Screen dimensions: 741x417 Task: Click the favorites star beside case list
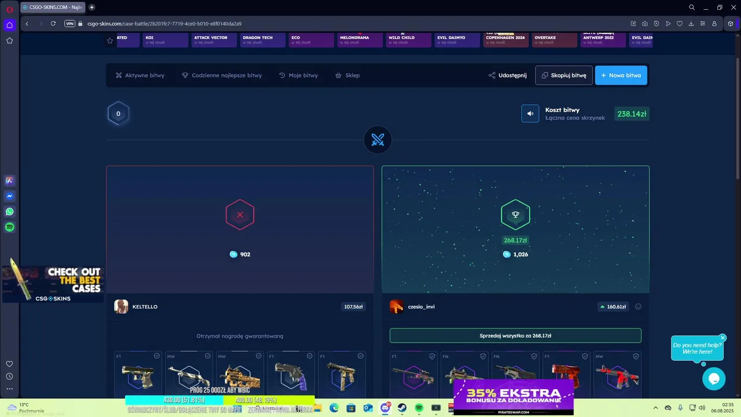pyautogui.click(x=110, y=41)
